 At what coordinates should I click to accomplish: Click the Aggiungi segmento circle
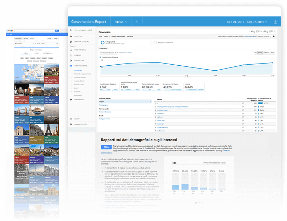point(155,42)
